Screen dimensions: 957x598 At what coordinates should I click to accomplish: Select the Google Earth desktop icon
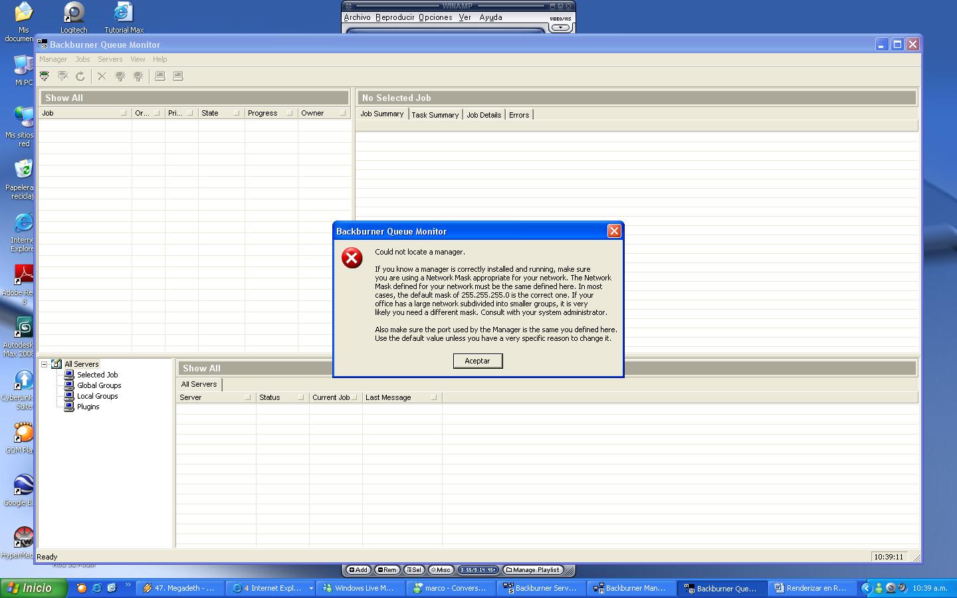(x=23, y=490)
